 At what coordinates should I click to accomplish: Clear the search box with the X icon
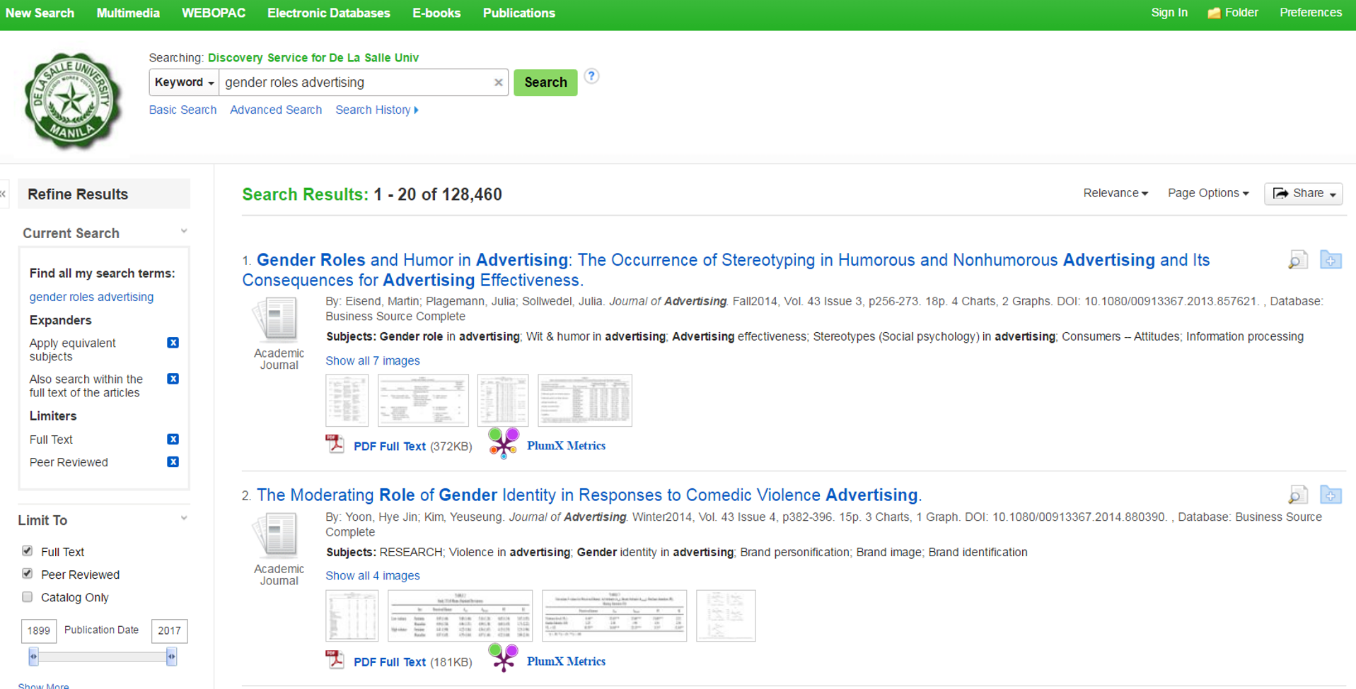[x=498, y=83]
